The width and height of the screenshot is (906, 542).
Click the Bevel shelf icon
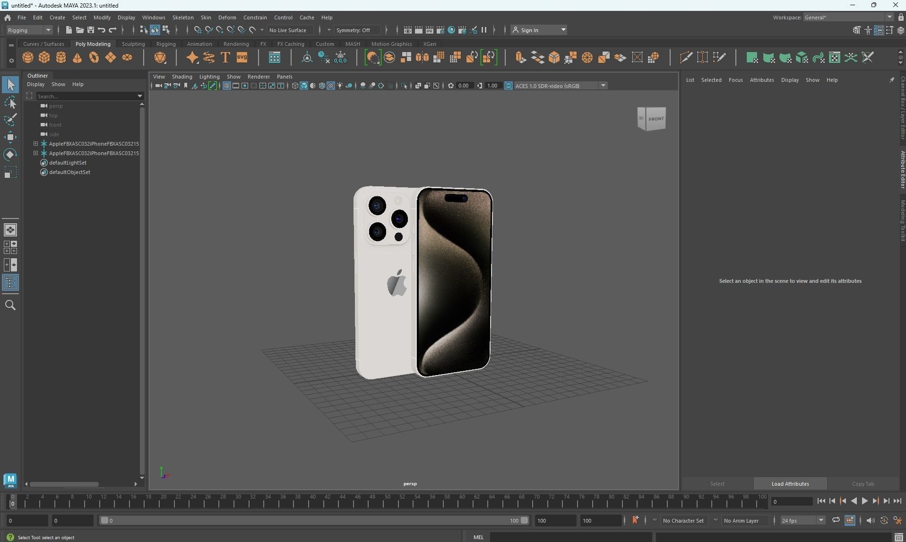[x=554, y=58]
